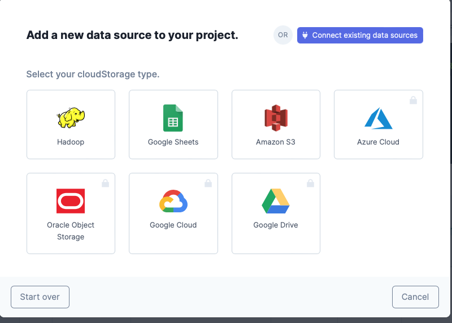Click the Amazon S3 label
The height and width of the screenshot is (323, 452).
276,142
